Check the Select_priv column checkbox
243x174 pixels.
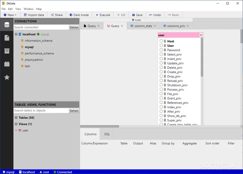161,54
